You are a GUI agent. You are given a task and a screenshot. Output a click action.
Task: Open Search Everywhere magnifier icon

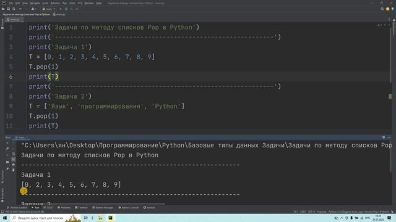382,9
